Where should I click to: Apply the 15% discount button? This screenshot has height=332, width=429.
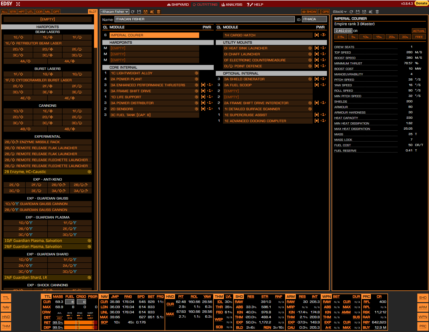(x=379, y=37)
